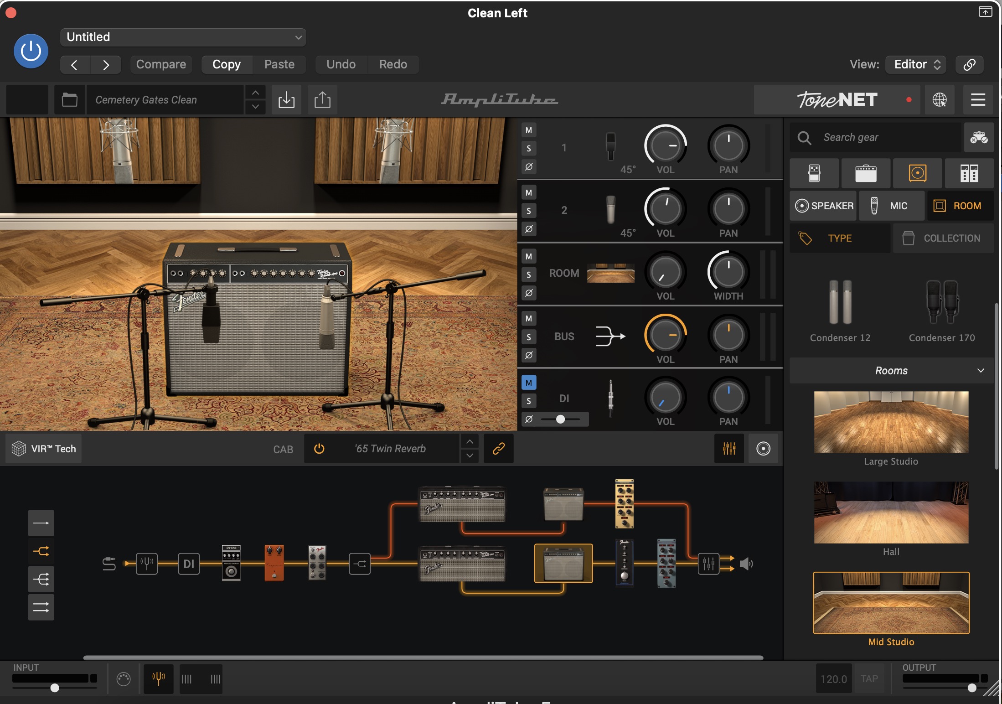Go to previous preset arrow
Screen dimensions: 1002x704
tap(75, 64)
